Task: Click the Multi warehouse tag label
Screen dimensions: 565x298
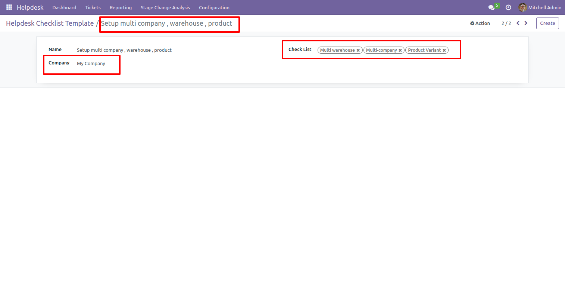Action: click(x=337, y=50)
